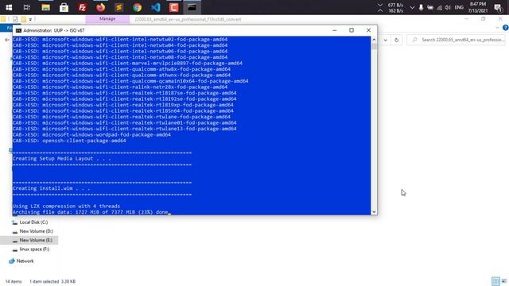Go back in File Explorer
The height and width of the screenshot is (286, 509).
click(7, 40)
